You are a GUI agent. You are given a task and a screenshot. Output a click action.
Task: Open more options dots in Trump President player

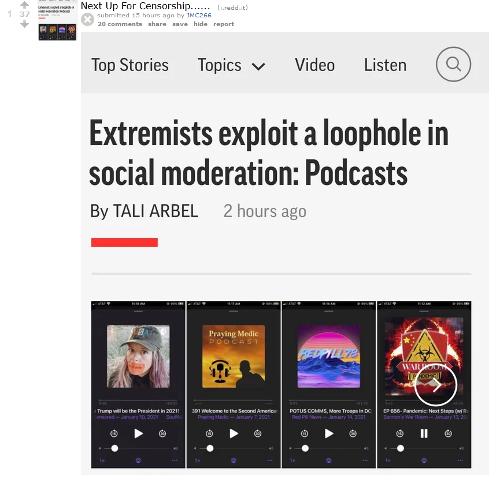click(x=175, y=460)
